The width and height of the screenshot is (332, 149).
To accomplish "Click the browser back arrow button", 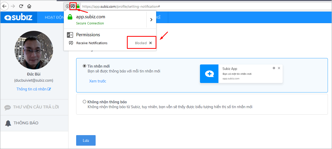I will point(5,6).
